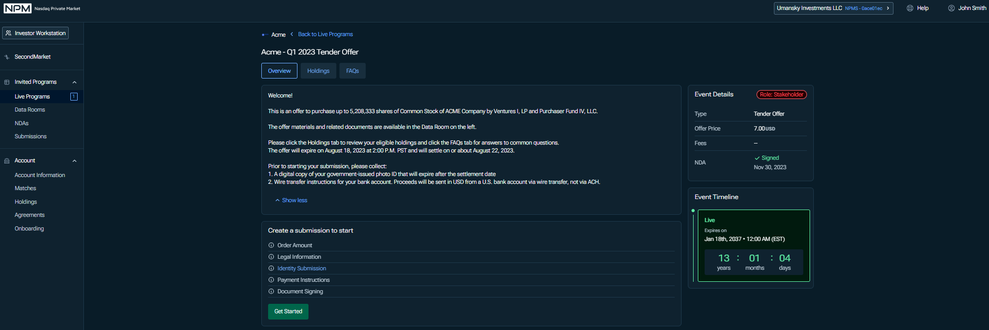
Task: Click the SecondMarket sparkle icon
Action: click(7, 57)
